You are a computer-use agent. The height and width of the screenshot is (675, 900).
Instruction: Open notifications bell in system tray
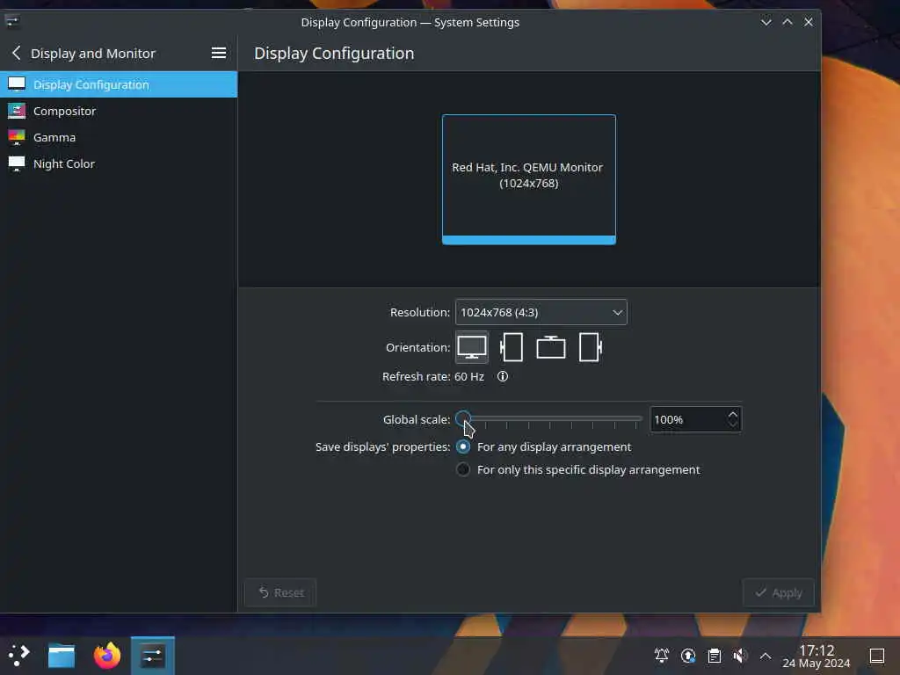pos(661,655)
